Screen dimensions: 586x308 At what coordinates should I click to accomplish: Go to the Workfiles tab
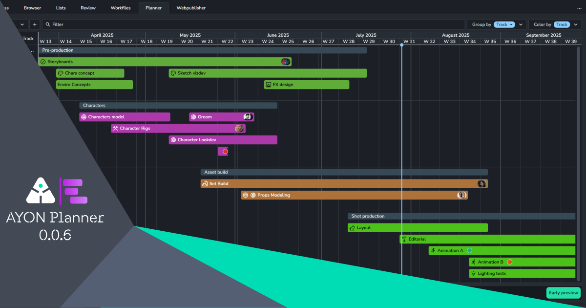tap(121, 8)
